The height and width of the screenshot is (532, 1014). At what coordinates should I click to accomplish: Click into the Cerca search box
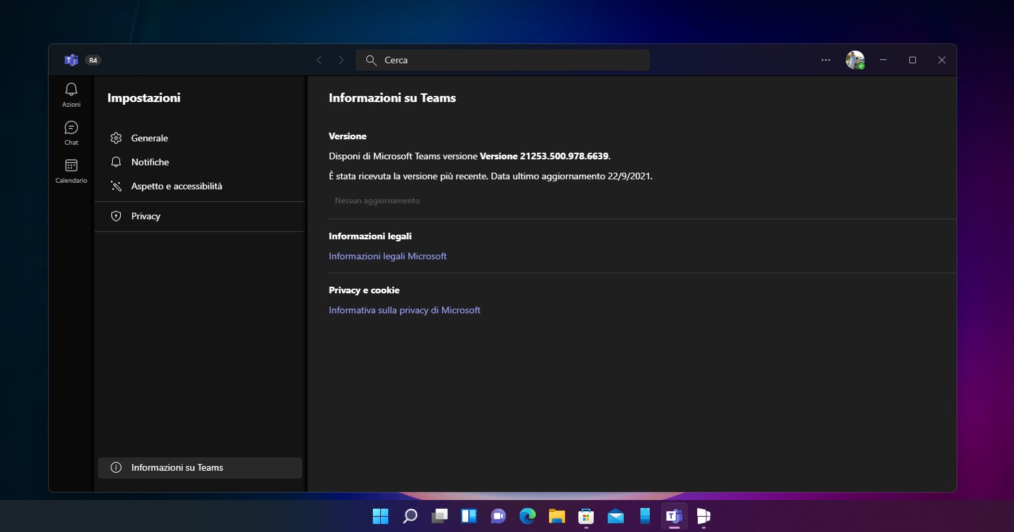[x=502, y=60]
